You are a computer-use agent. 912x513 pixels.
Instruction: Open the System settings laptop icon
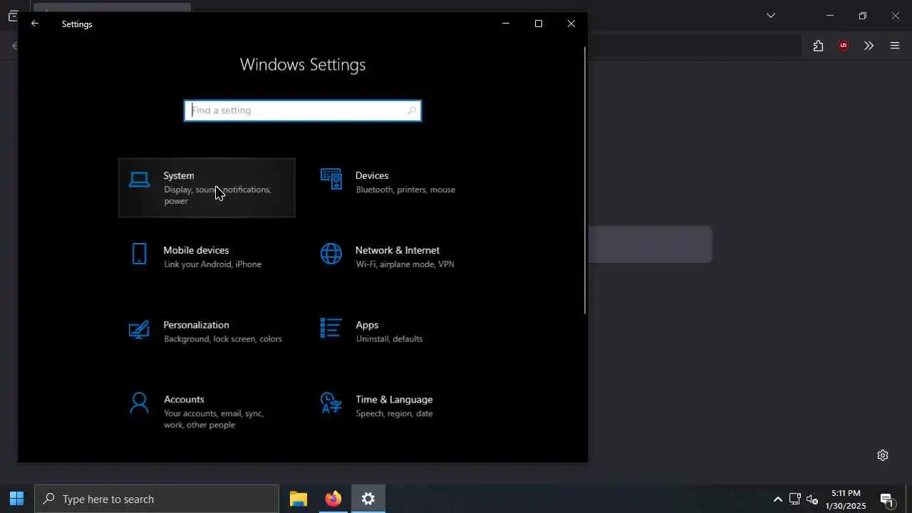point(139,180)
